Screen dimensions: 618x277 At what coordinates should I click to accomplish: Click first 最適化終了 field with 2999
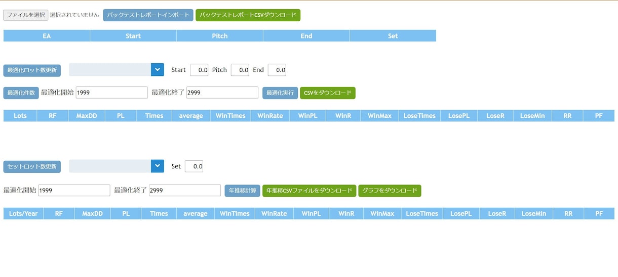click(x=222, y=93)
